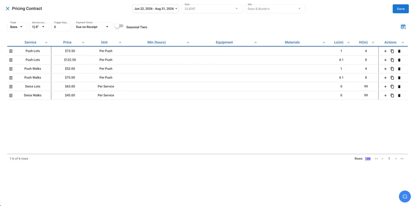Viewport: 414px width, 206px height.
Task: Click drag handle of Push Lots $73.50 row
Action: [x=11, y=51]
